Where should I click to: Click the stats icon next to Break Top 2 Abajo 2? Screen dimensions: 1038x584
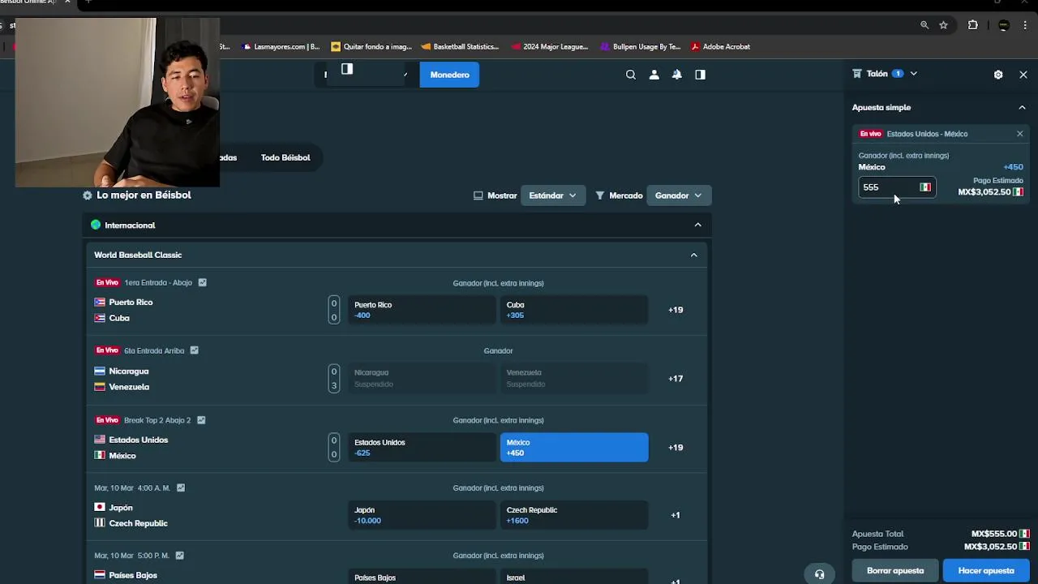[x=201, y=420]
